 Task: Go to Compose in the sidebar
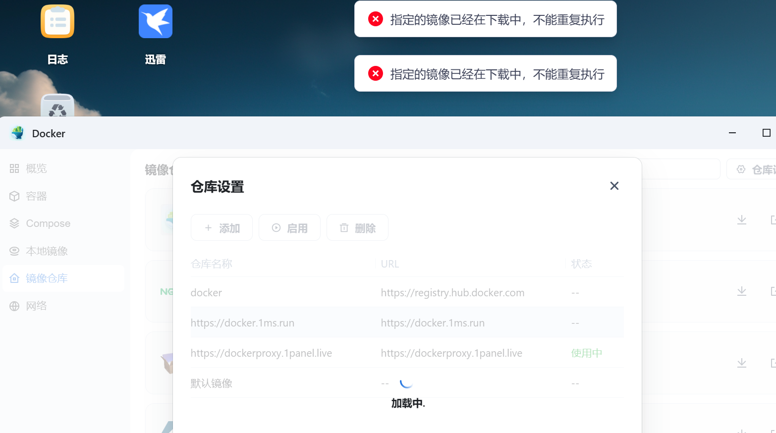point(63,223)
